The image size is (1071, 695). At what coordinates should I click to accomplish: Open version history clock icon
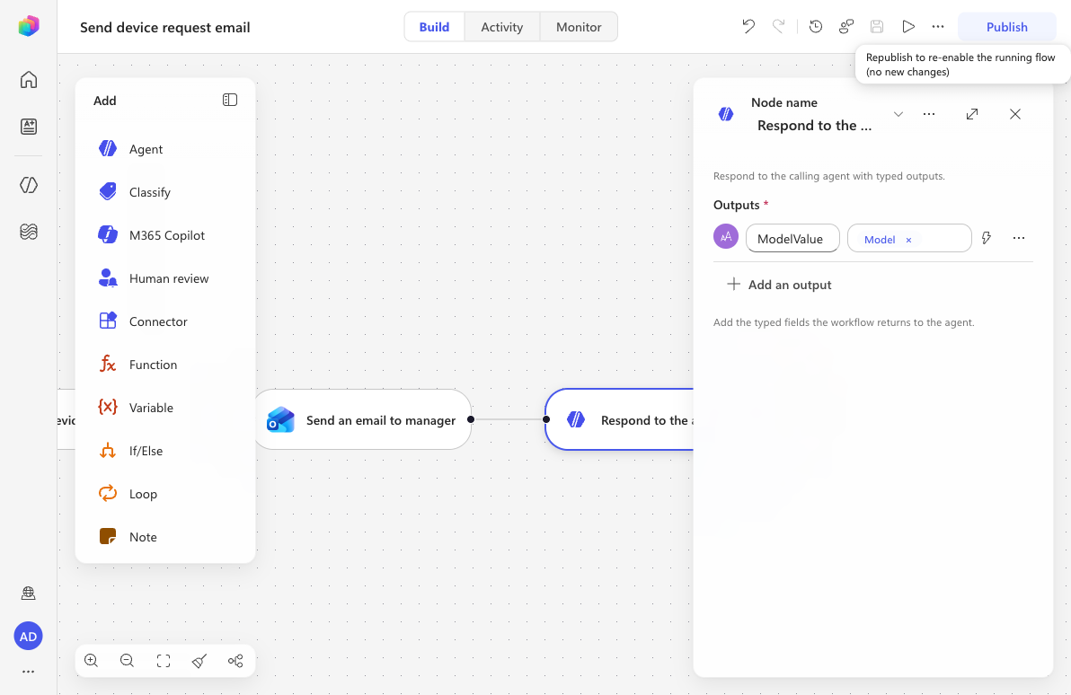click(x=816, y=27)
